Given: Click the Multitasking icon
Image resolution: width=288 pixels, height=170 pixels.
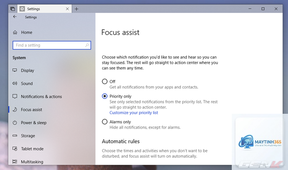Looking at the screenshot, I should pyautogui.click(x=15, y=161).
